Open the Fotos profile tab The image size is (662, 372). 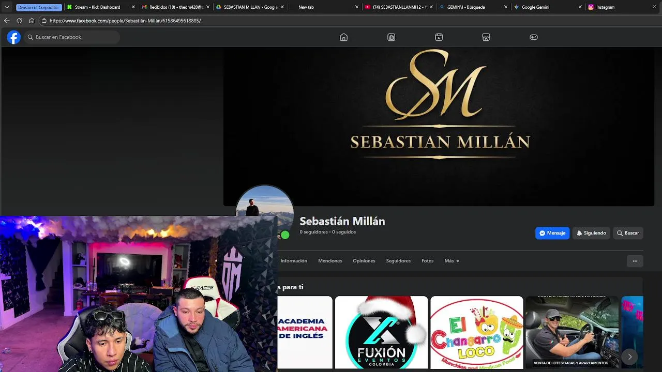click(427, 261)
